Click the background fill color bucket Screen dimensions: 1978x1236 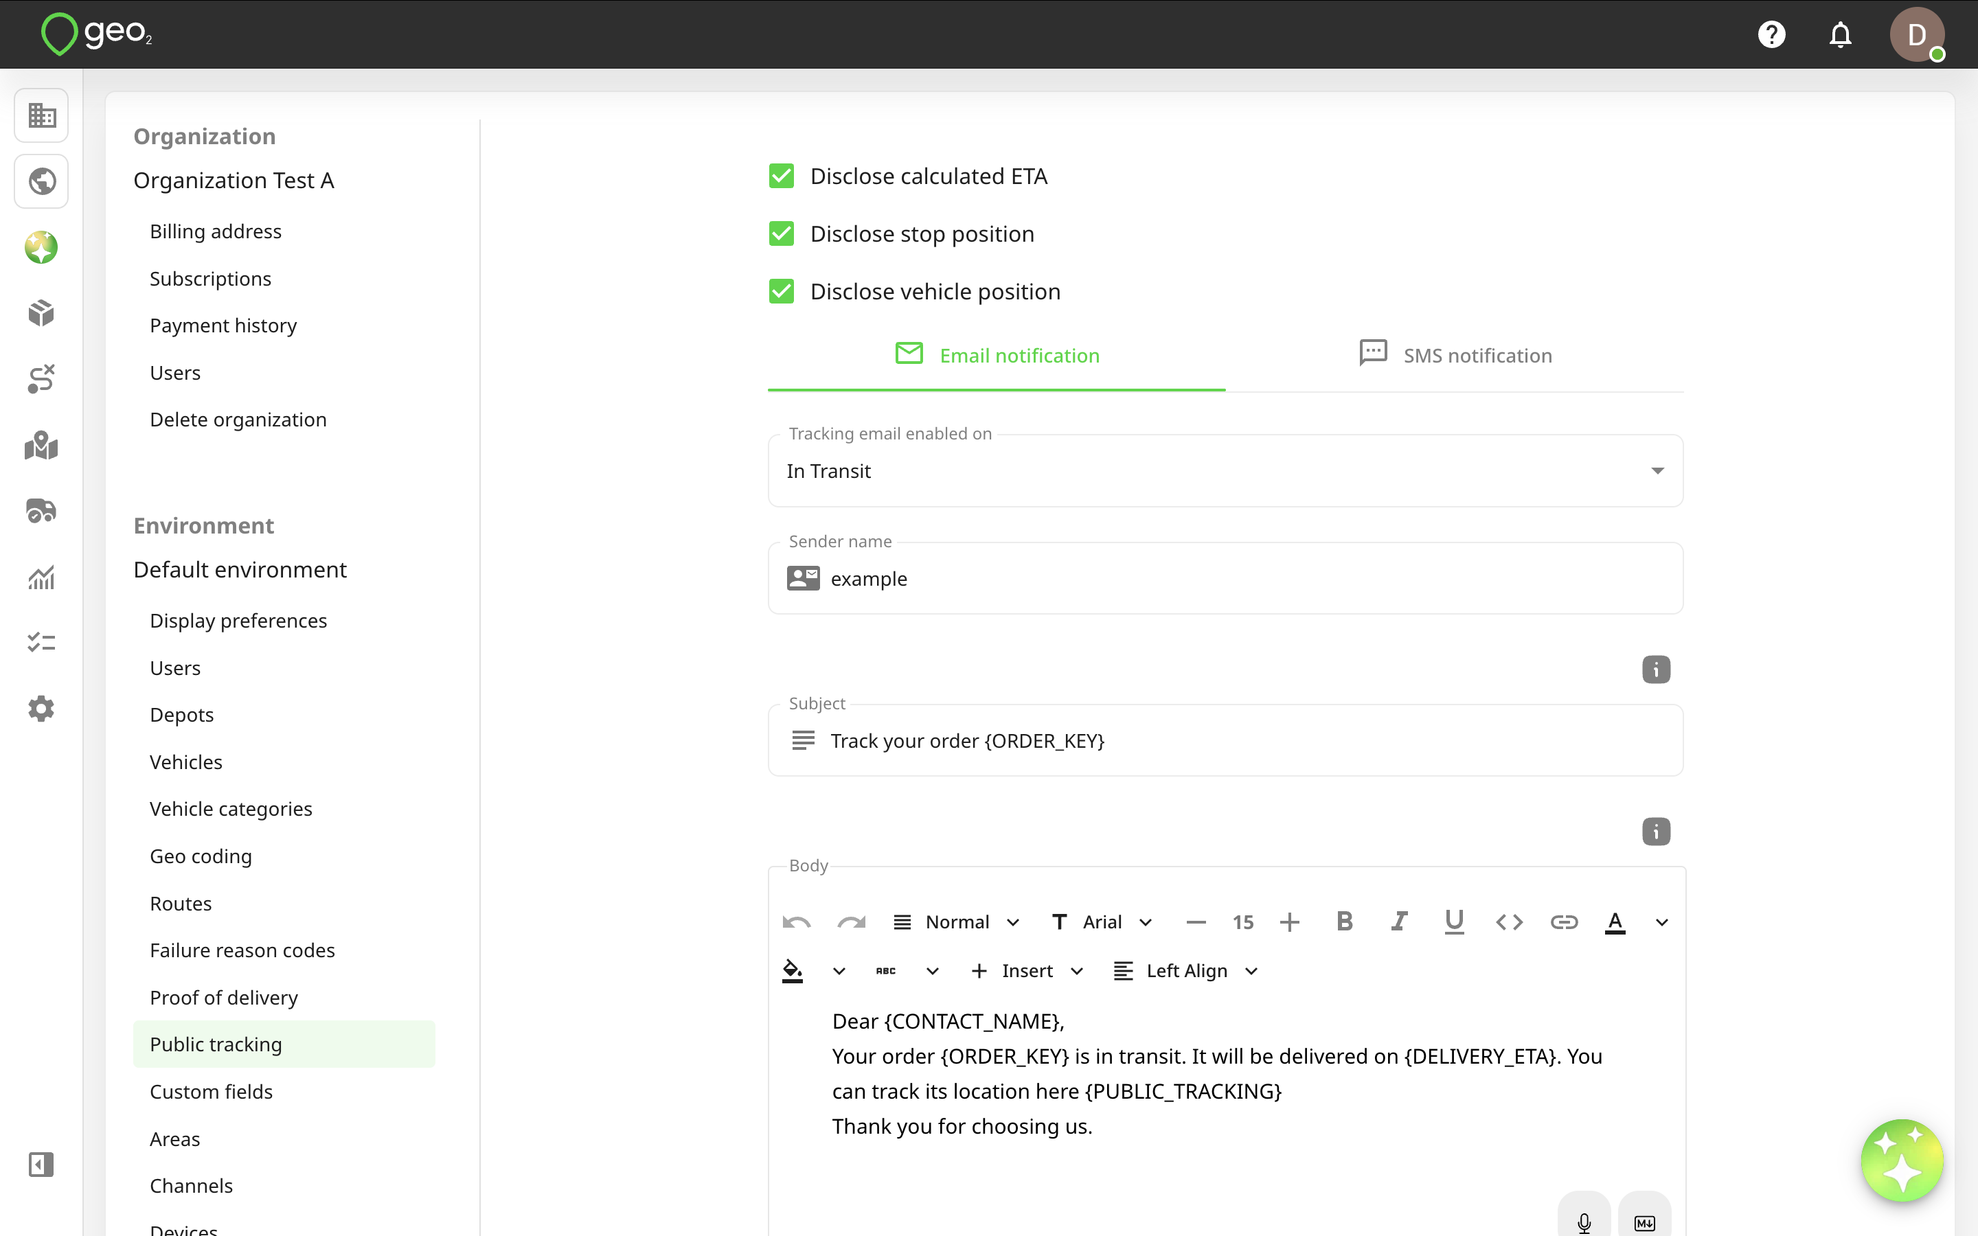(x=792, y=971)
